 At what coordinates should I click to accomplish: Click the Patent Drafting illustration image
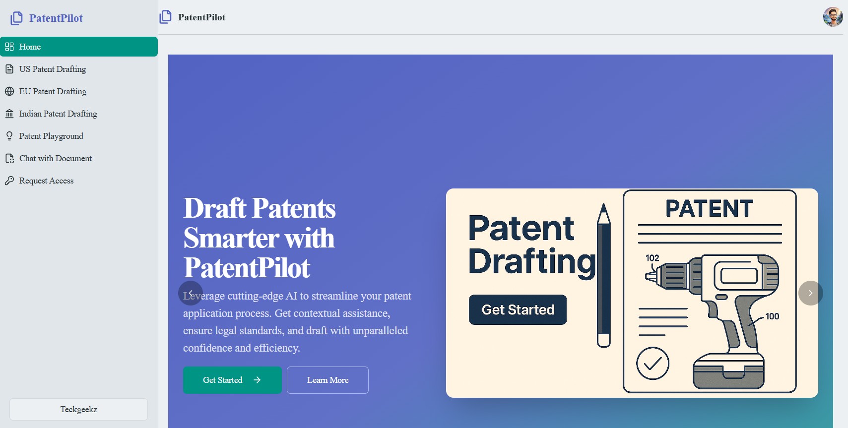point(632,293)
